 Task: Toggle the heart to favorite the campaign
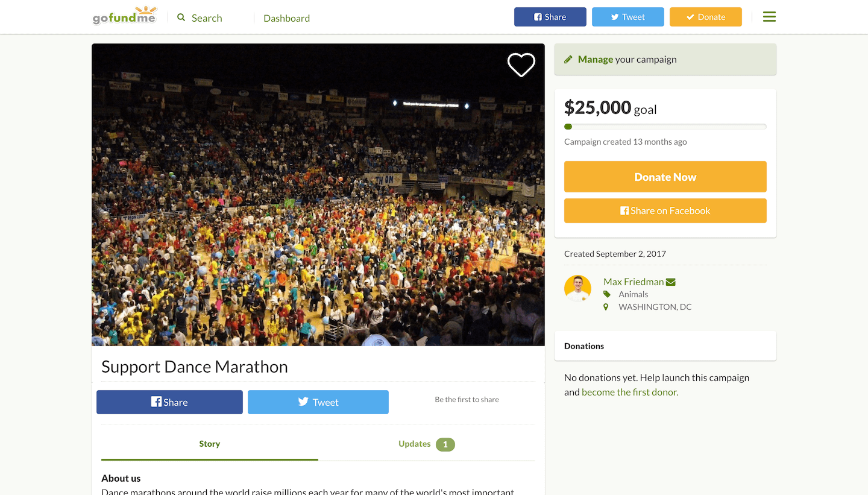point(521,65)
